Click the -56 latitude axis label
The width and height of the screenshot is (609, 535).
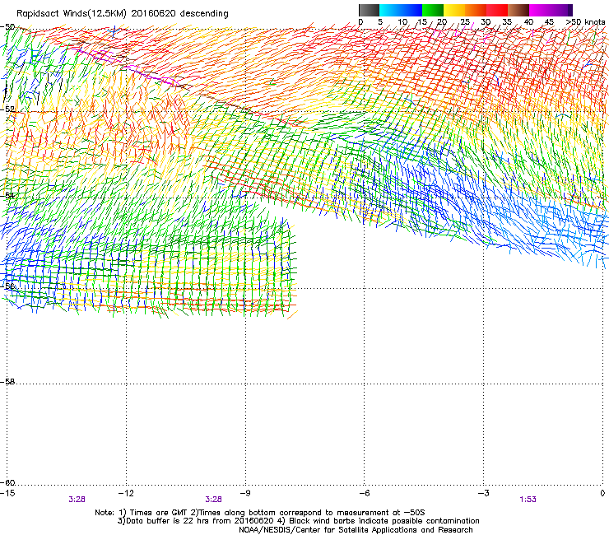click(7, 286)
